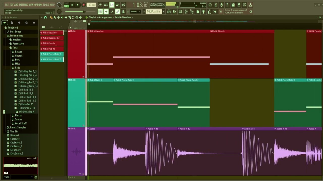The height and width of the screenshot is (181, 323).
Task: Select (G) Synstring 4 sample
Action: coord(27,112)
